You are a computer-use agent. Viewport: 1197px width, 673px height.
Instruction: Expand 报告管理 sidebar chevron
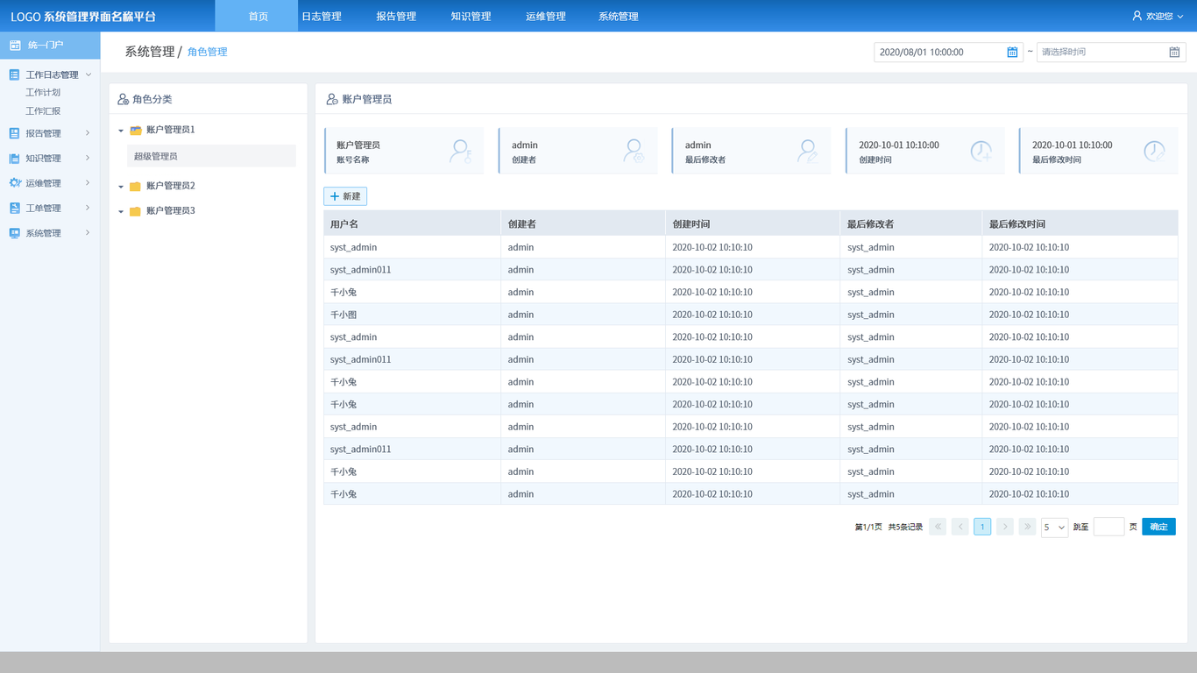[88, 133]
